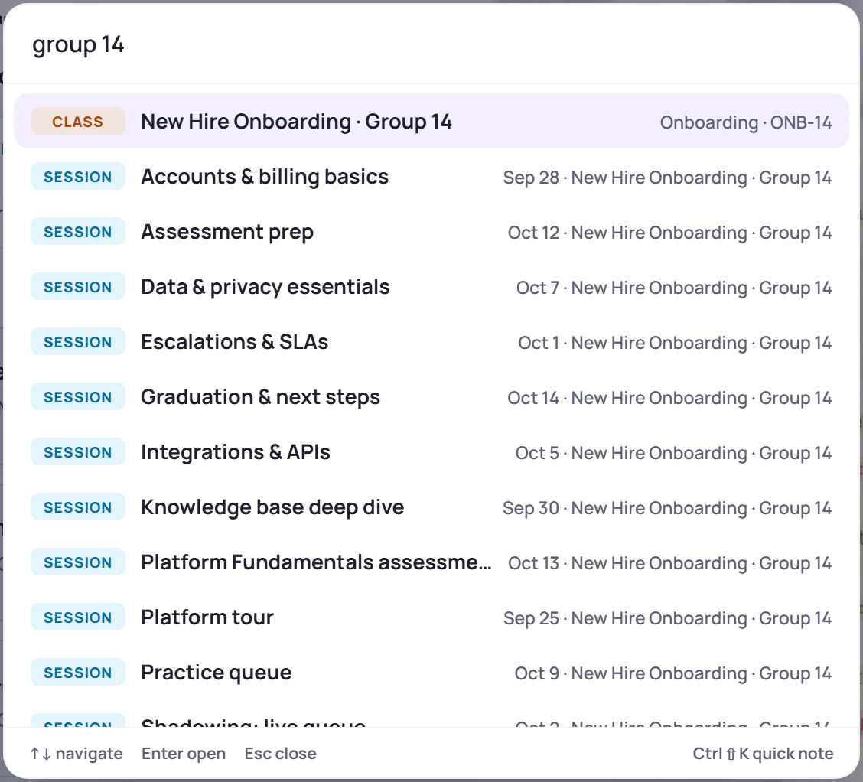Click the 'Sep 28 · New Hire Onboarding · Group 14' text
The width and height of the screenshot is (863, 782).
[x=667, y=178]
